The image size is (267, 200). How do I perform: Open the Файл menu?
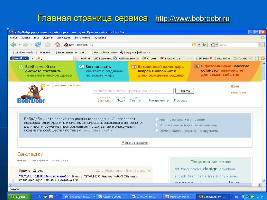click(x=13, y=37)
